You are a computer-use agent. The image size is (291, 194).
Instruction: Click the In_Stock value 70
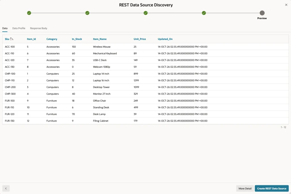pyautogui.click(x=73, y=114)
